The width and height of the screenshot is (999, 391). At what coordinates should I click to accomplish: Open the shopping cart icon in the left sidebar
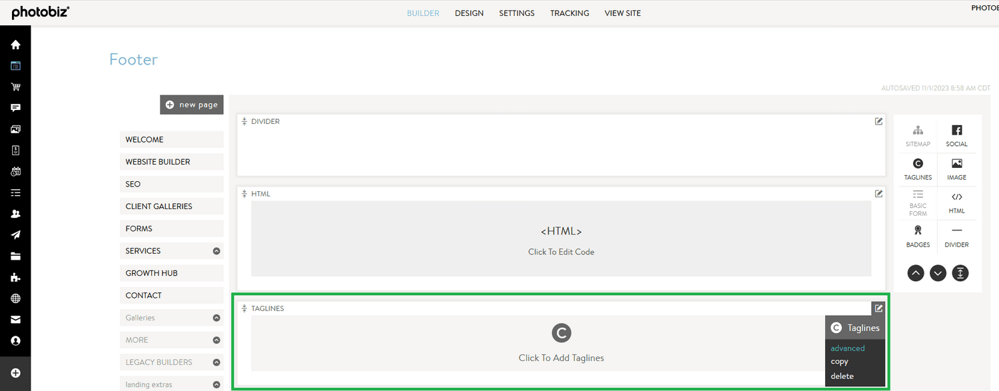pyautogui.click(x=15, y=87)
